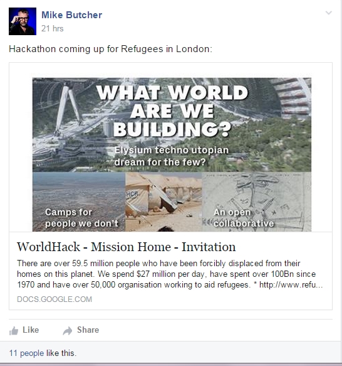View the "11 people" likes list
The image size is (342, 366).
(x=26, y=353)
